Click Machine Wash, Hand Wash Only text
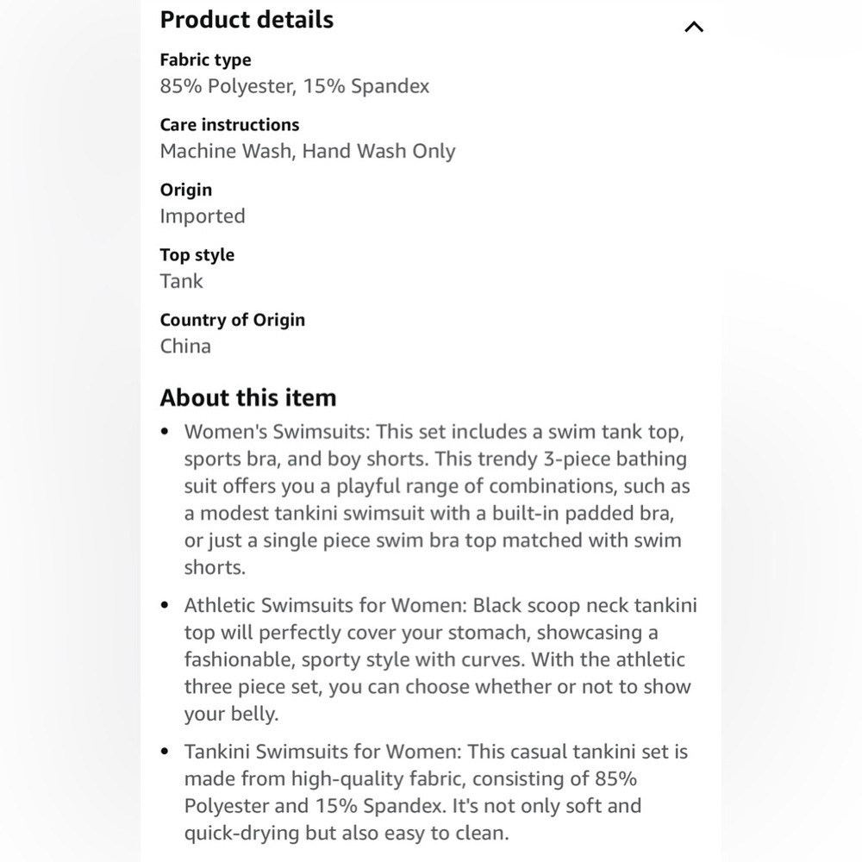The width and height of the screenshot is (862, 862). [x=308, y=151]
